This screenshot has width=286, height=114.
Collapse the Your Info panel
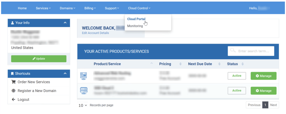65,23
